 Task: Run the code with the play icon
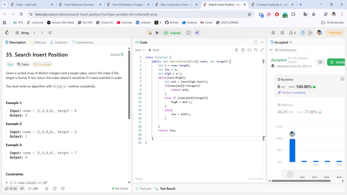point(156,33)
